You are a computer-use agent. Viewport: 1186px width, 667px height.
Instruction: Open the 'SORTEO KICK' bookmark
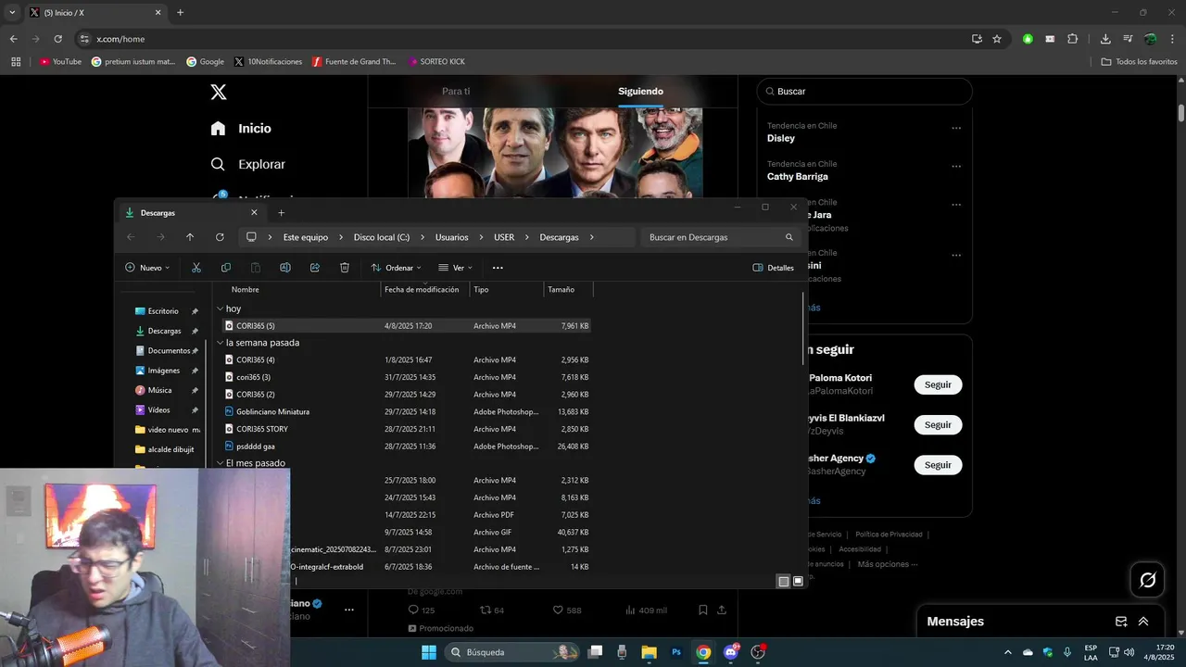436,62
